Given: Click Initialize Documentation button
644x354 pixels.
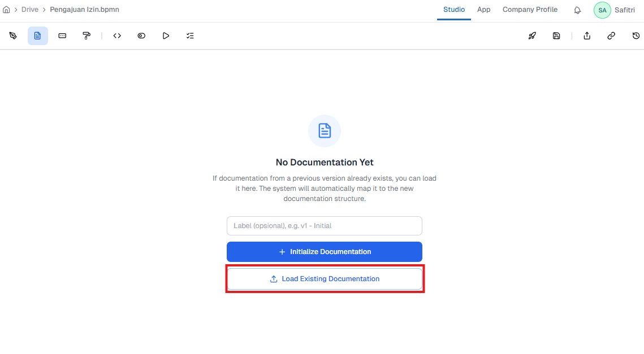Looking at the screenshot, I should (324, 251).
